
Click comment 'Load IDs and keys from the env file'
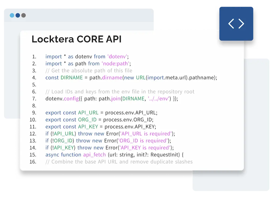click(x=120, y=92)
